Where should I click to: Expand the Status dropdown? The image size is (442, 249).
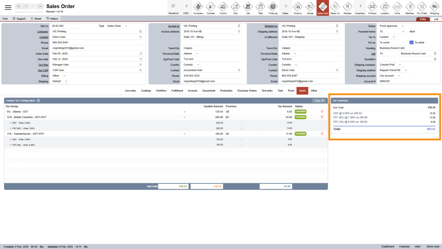pyautogui.click(x=403, y=26)
